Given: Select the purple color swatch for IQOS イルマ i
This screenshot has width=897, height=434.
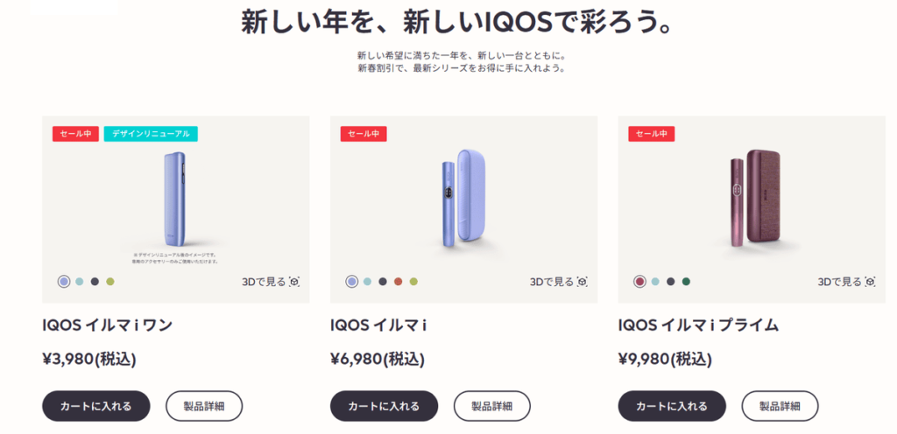Looking at the screenshot, I should [351, 282].
